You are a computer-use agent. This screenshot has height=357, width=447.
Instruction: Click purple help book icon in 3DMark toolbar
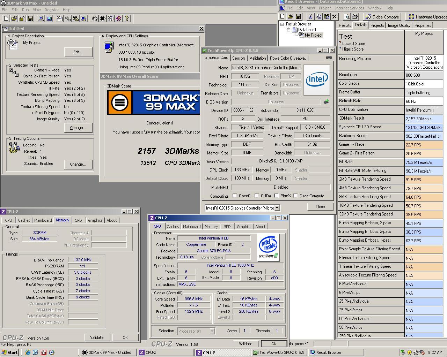119,18
